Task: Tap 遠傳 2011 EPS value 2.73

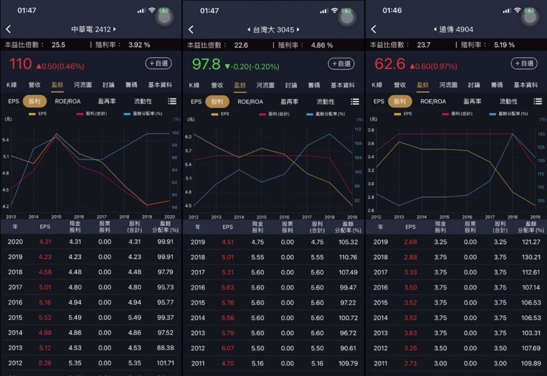Action: point(410,363)
